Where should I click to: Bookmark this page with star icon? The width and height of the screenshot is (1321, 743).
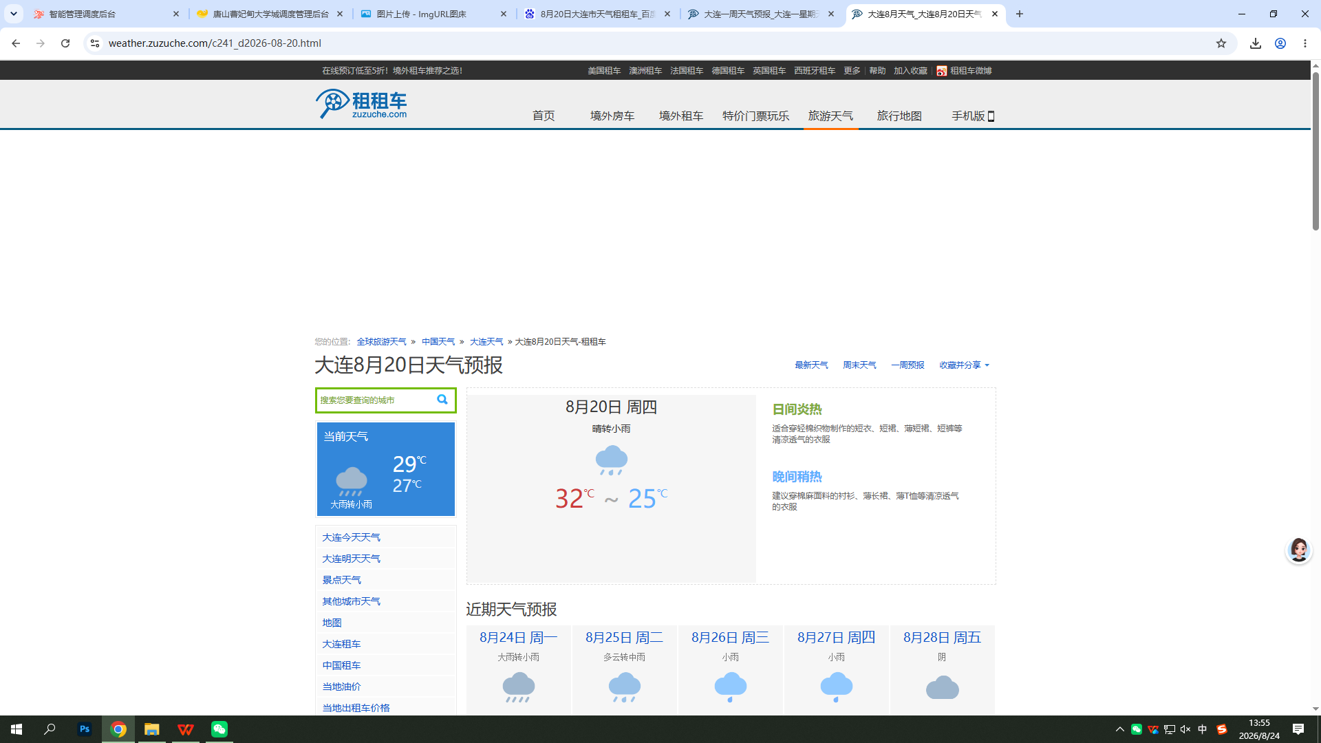coord(1221,43)
